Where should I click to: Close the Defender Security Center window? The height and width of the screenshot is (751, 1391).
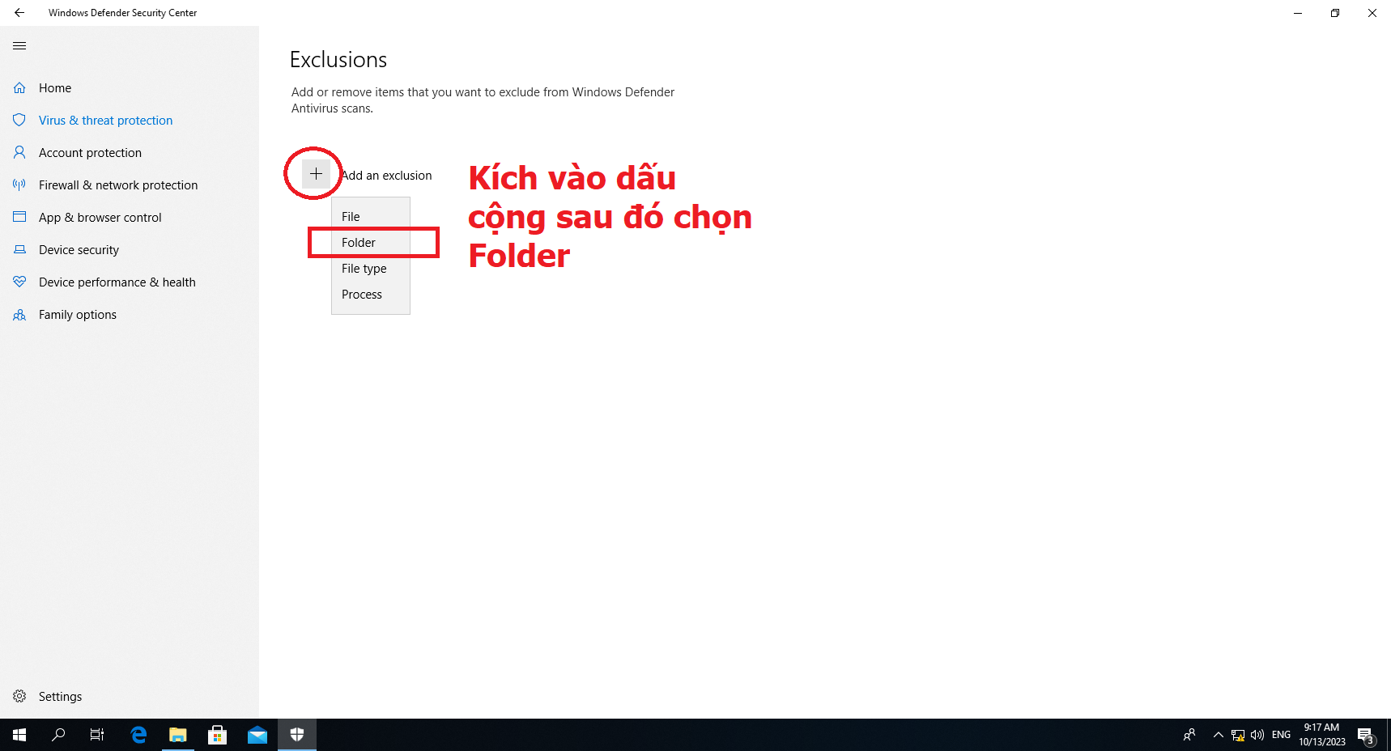(x=1372, y=13)
